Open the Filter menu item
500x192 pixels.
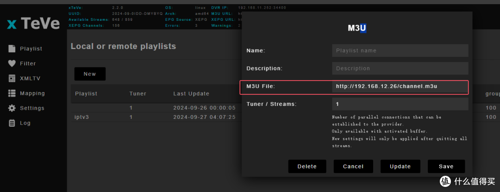tap(28, 63)
